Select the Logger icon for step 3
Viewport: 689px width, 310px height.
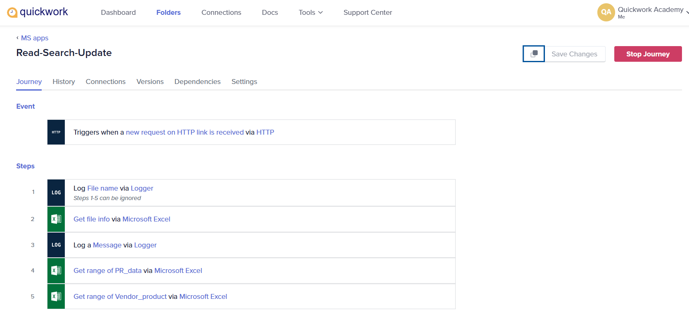click(56, 245)
